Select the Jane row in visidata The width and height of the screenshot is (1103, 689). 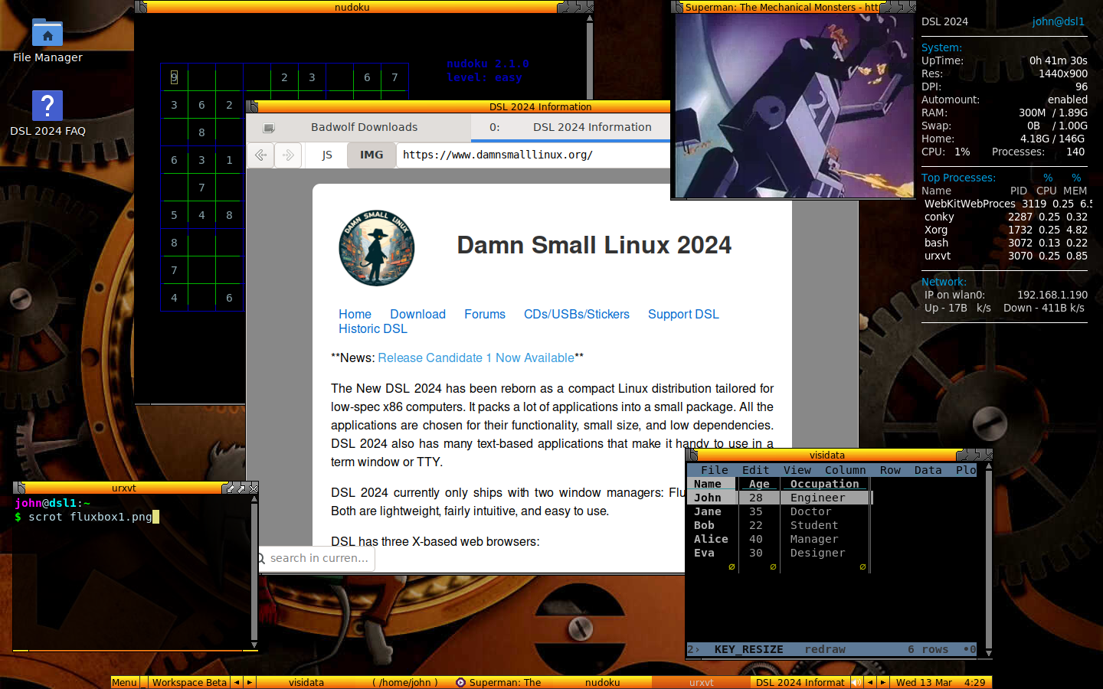(x=778, y=511)
